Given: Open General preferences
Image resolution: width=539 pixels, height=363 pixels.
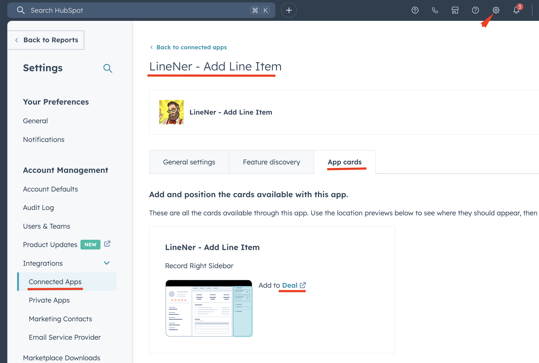Looking at the screenshot, I should click(35, 121).
